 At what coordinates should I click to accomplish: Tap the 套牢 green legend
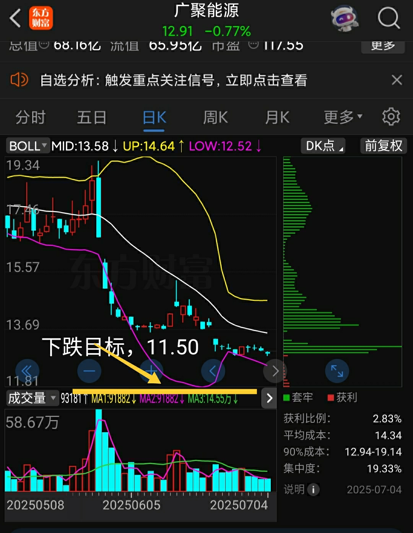(x=298, y=397)
